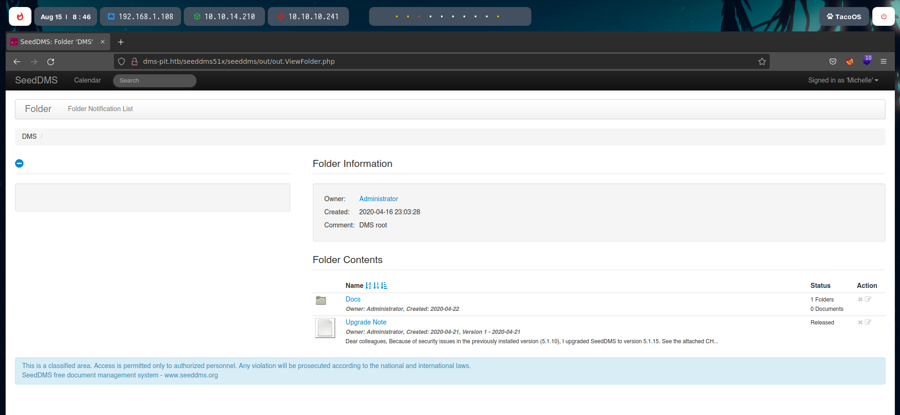Viewport: 900px width, 415px height.
Task: Open the Calendar menu item
Action: pyautogui.click(x=87, y=80)
